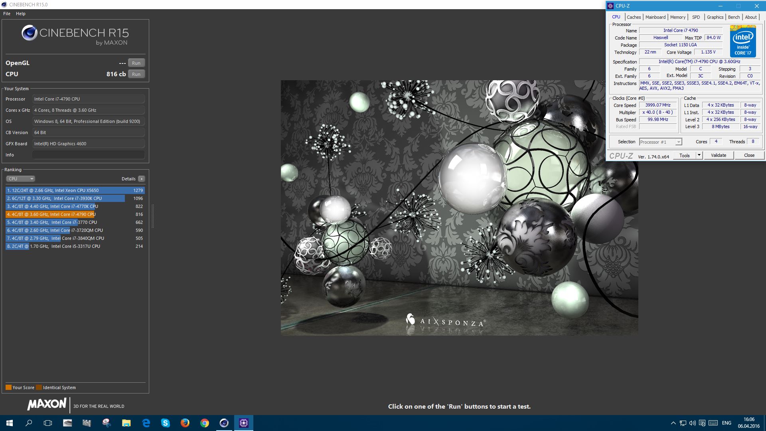Image resolution: width=766 pixels, height=431 pixels.
Task: Expand ranking Details with the arrow button
Action: [x=141, y=179]
